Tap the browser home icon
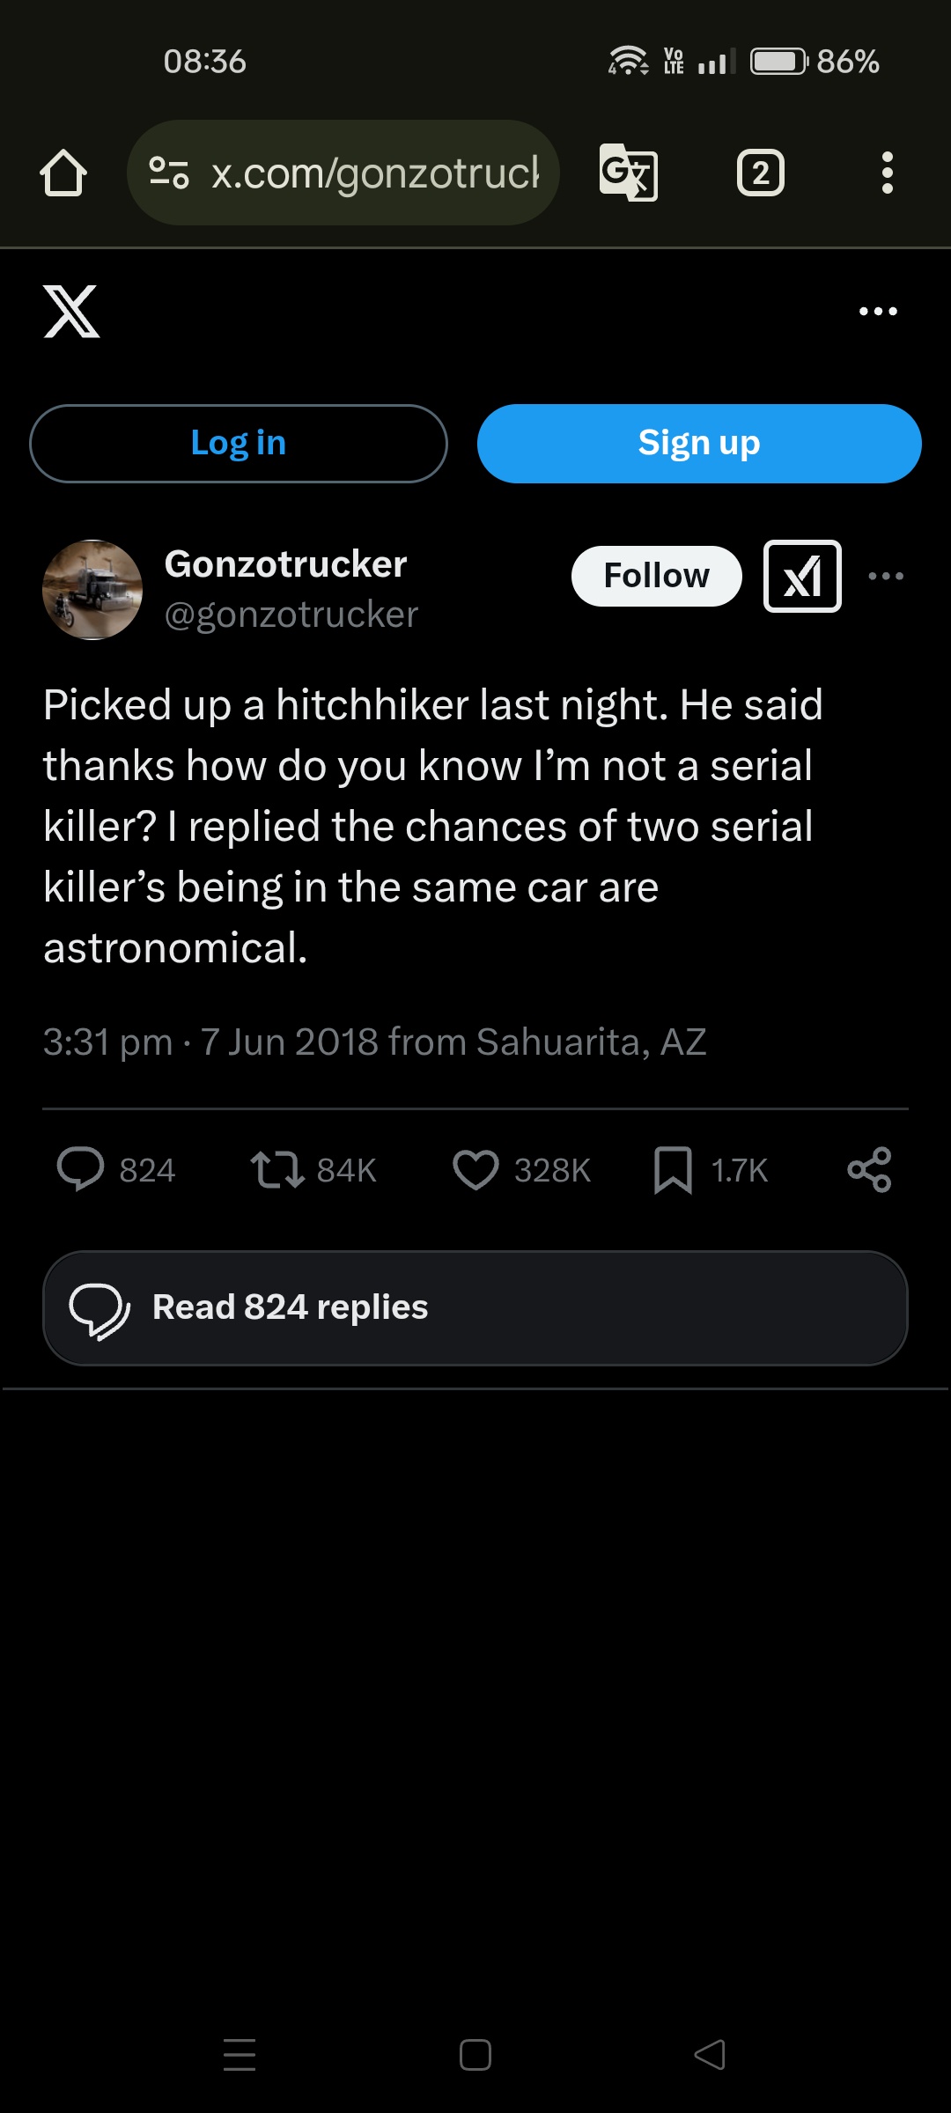 click(63, 173)
